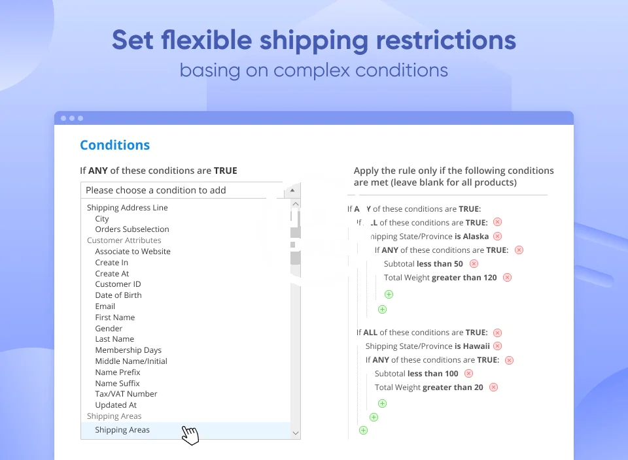Pick the Date of Birth condition
This screenshot has height=460, width=628.
pos(118,295)
